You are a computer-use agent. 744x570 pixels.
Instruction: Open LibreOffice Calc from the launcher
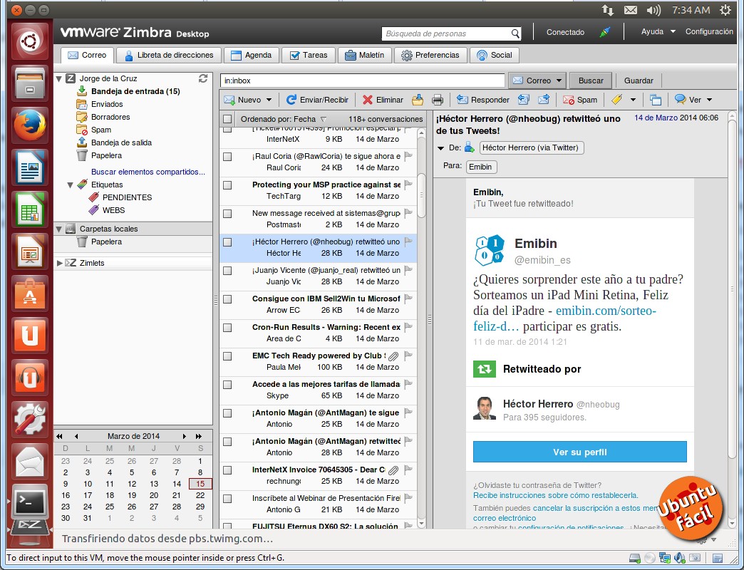(29, 209)
